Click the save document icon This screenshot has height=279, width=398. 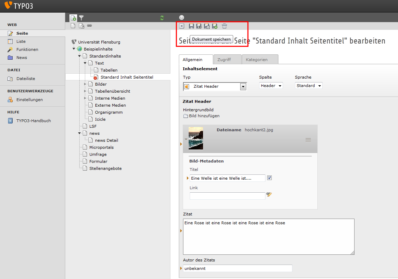[191, 26]
